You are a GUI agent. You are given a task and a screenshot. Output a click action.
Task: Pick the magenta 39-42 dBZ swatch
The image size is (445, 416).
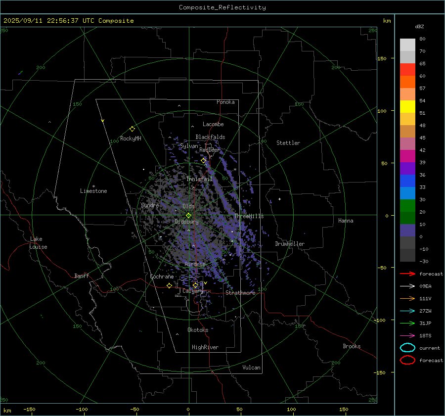pyautogui.click(x=407, y=156)
